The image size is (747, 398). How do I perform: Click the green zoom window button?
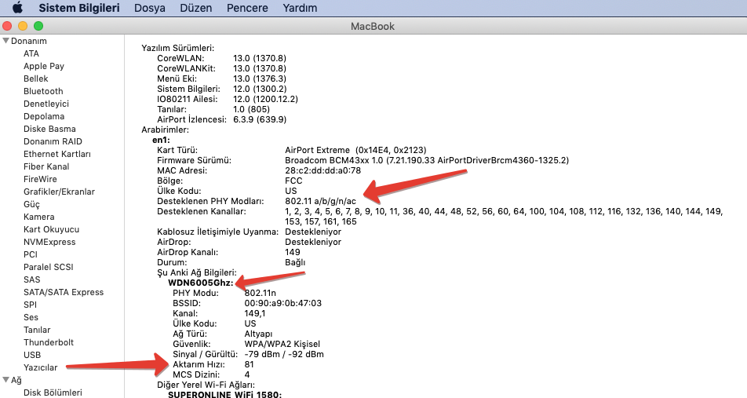click(x=38, y=26)
